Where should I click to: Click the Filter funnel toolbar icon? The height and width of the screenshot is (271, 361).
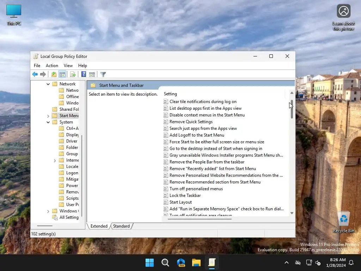(x=103, y=74)
